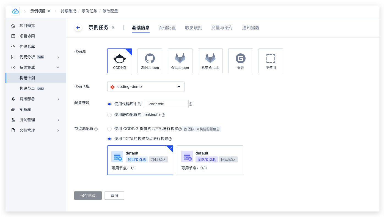385x217 pixels.
Task: Click help icon beside 节点池配置 label
Action: click(96, 129)
